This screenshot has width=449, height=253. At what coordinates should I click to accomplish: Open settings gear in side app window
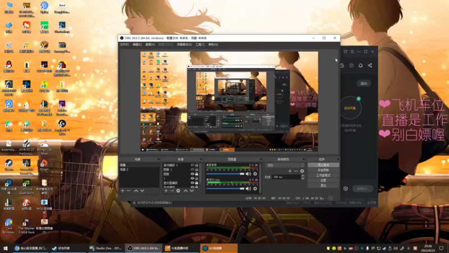click(346, 188)
